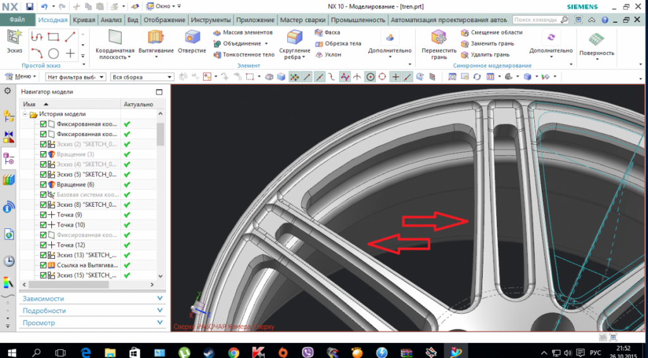Expand the Подробности section
This screenshot has width=648, height=358.
tap(92, 311)
